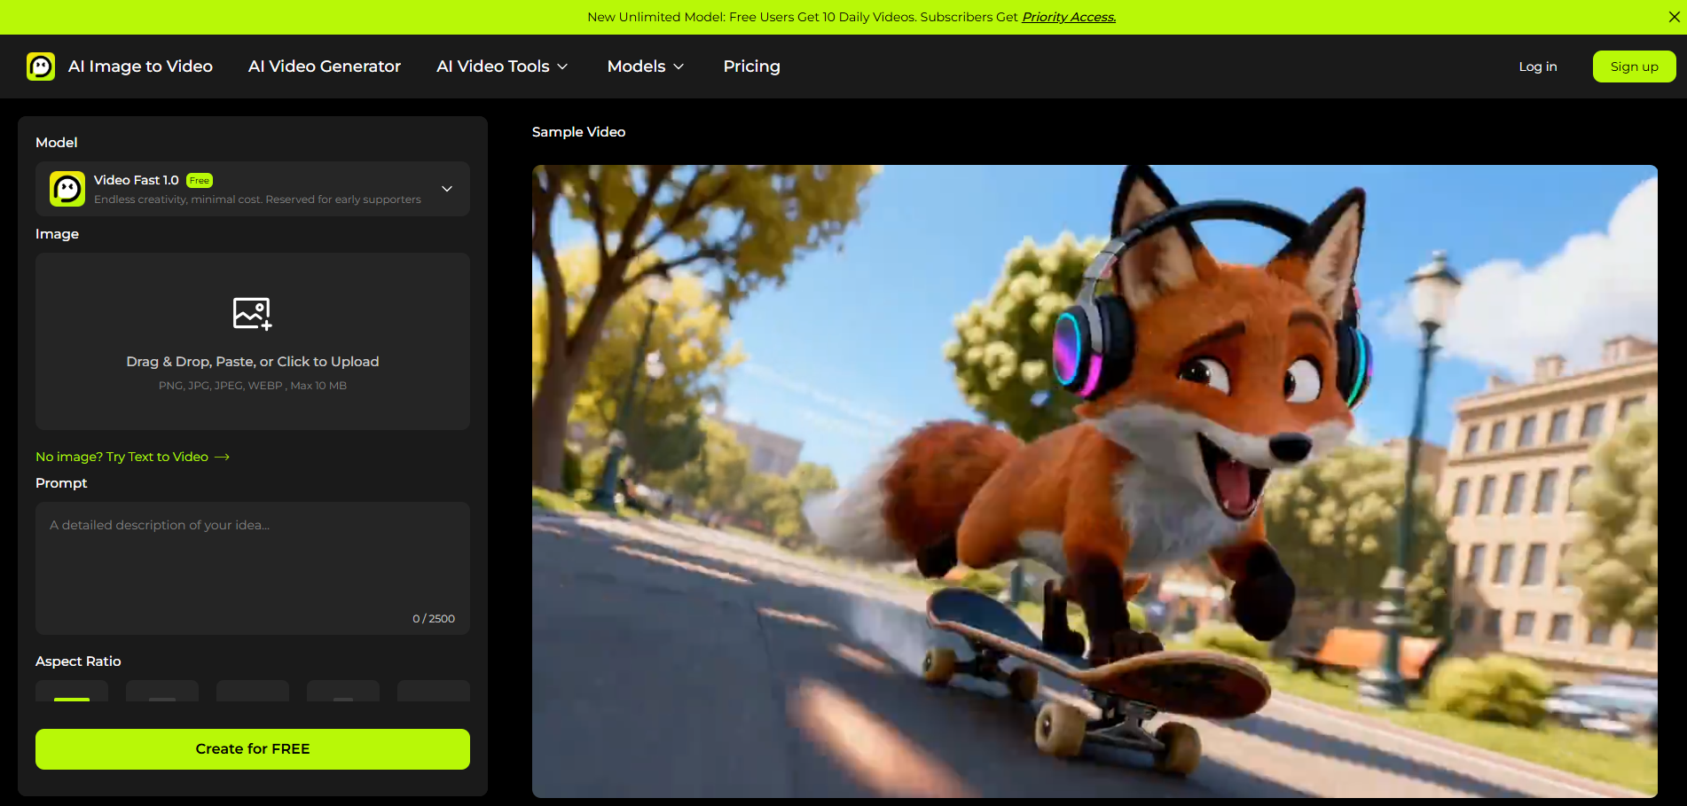Image resolution: width=1687 pixels, height=806 pixels.
Task: Toggle the Free badge on Video Fast 1.0
Action: tap(199, 180)
